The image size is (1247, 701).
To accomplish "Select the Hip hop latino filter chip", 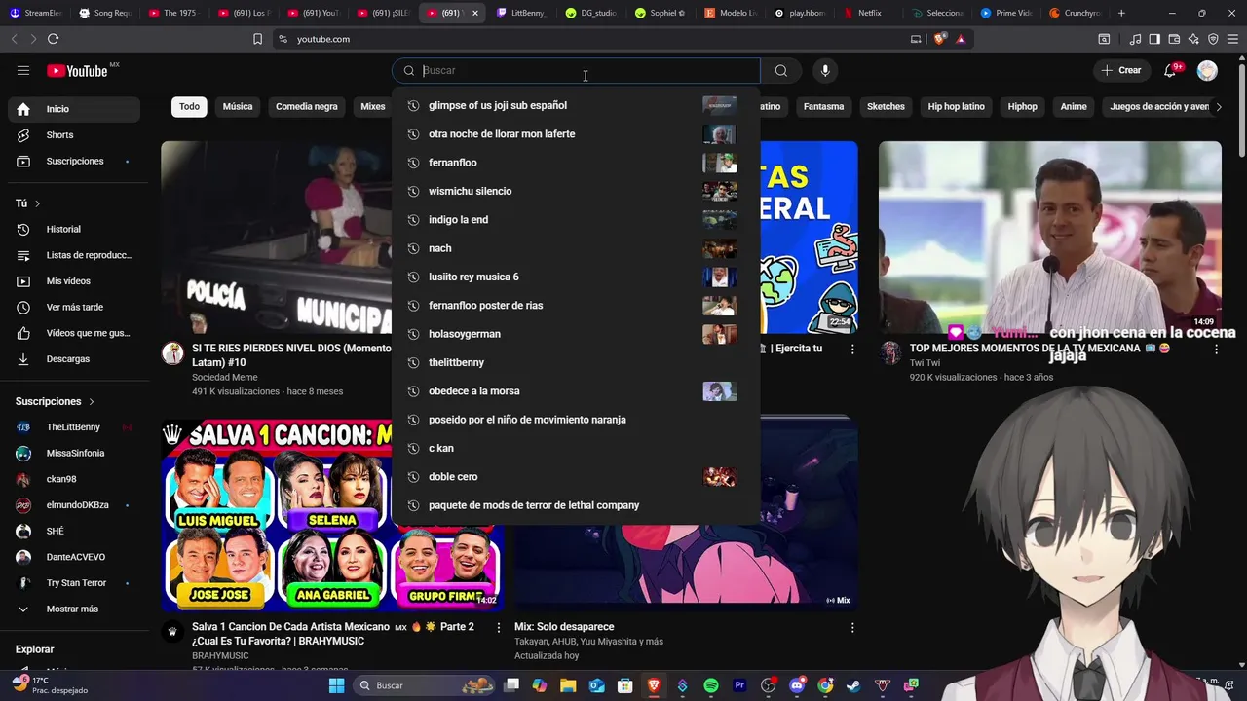I will [x=956, y=107].
